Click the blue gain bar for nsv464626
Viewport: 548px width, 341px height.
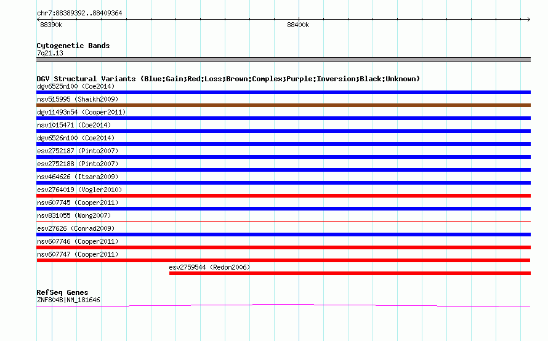283,183
